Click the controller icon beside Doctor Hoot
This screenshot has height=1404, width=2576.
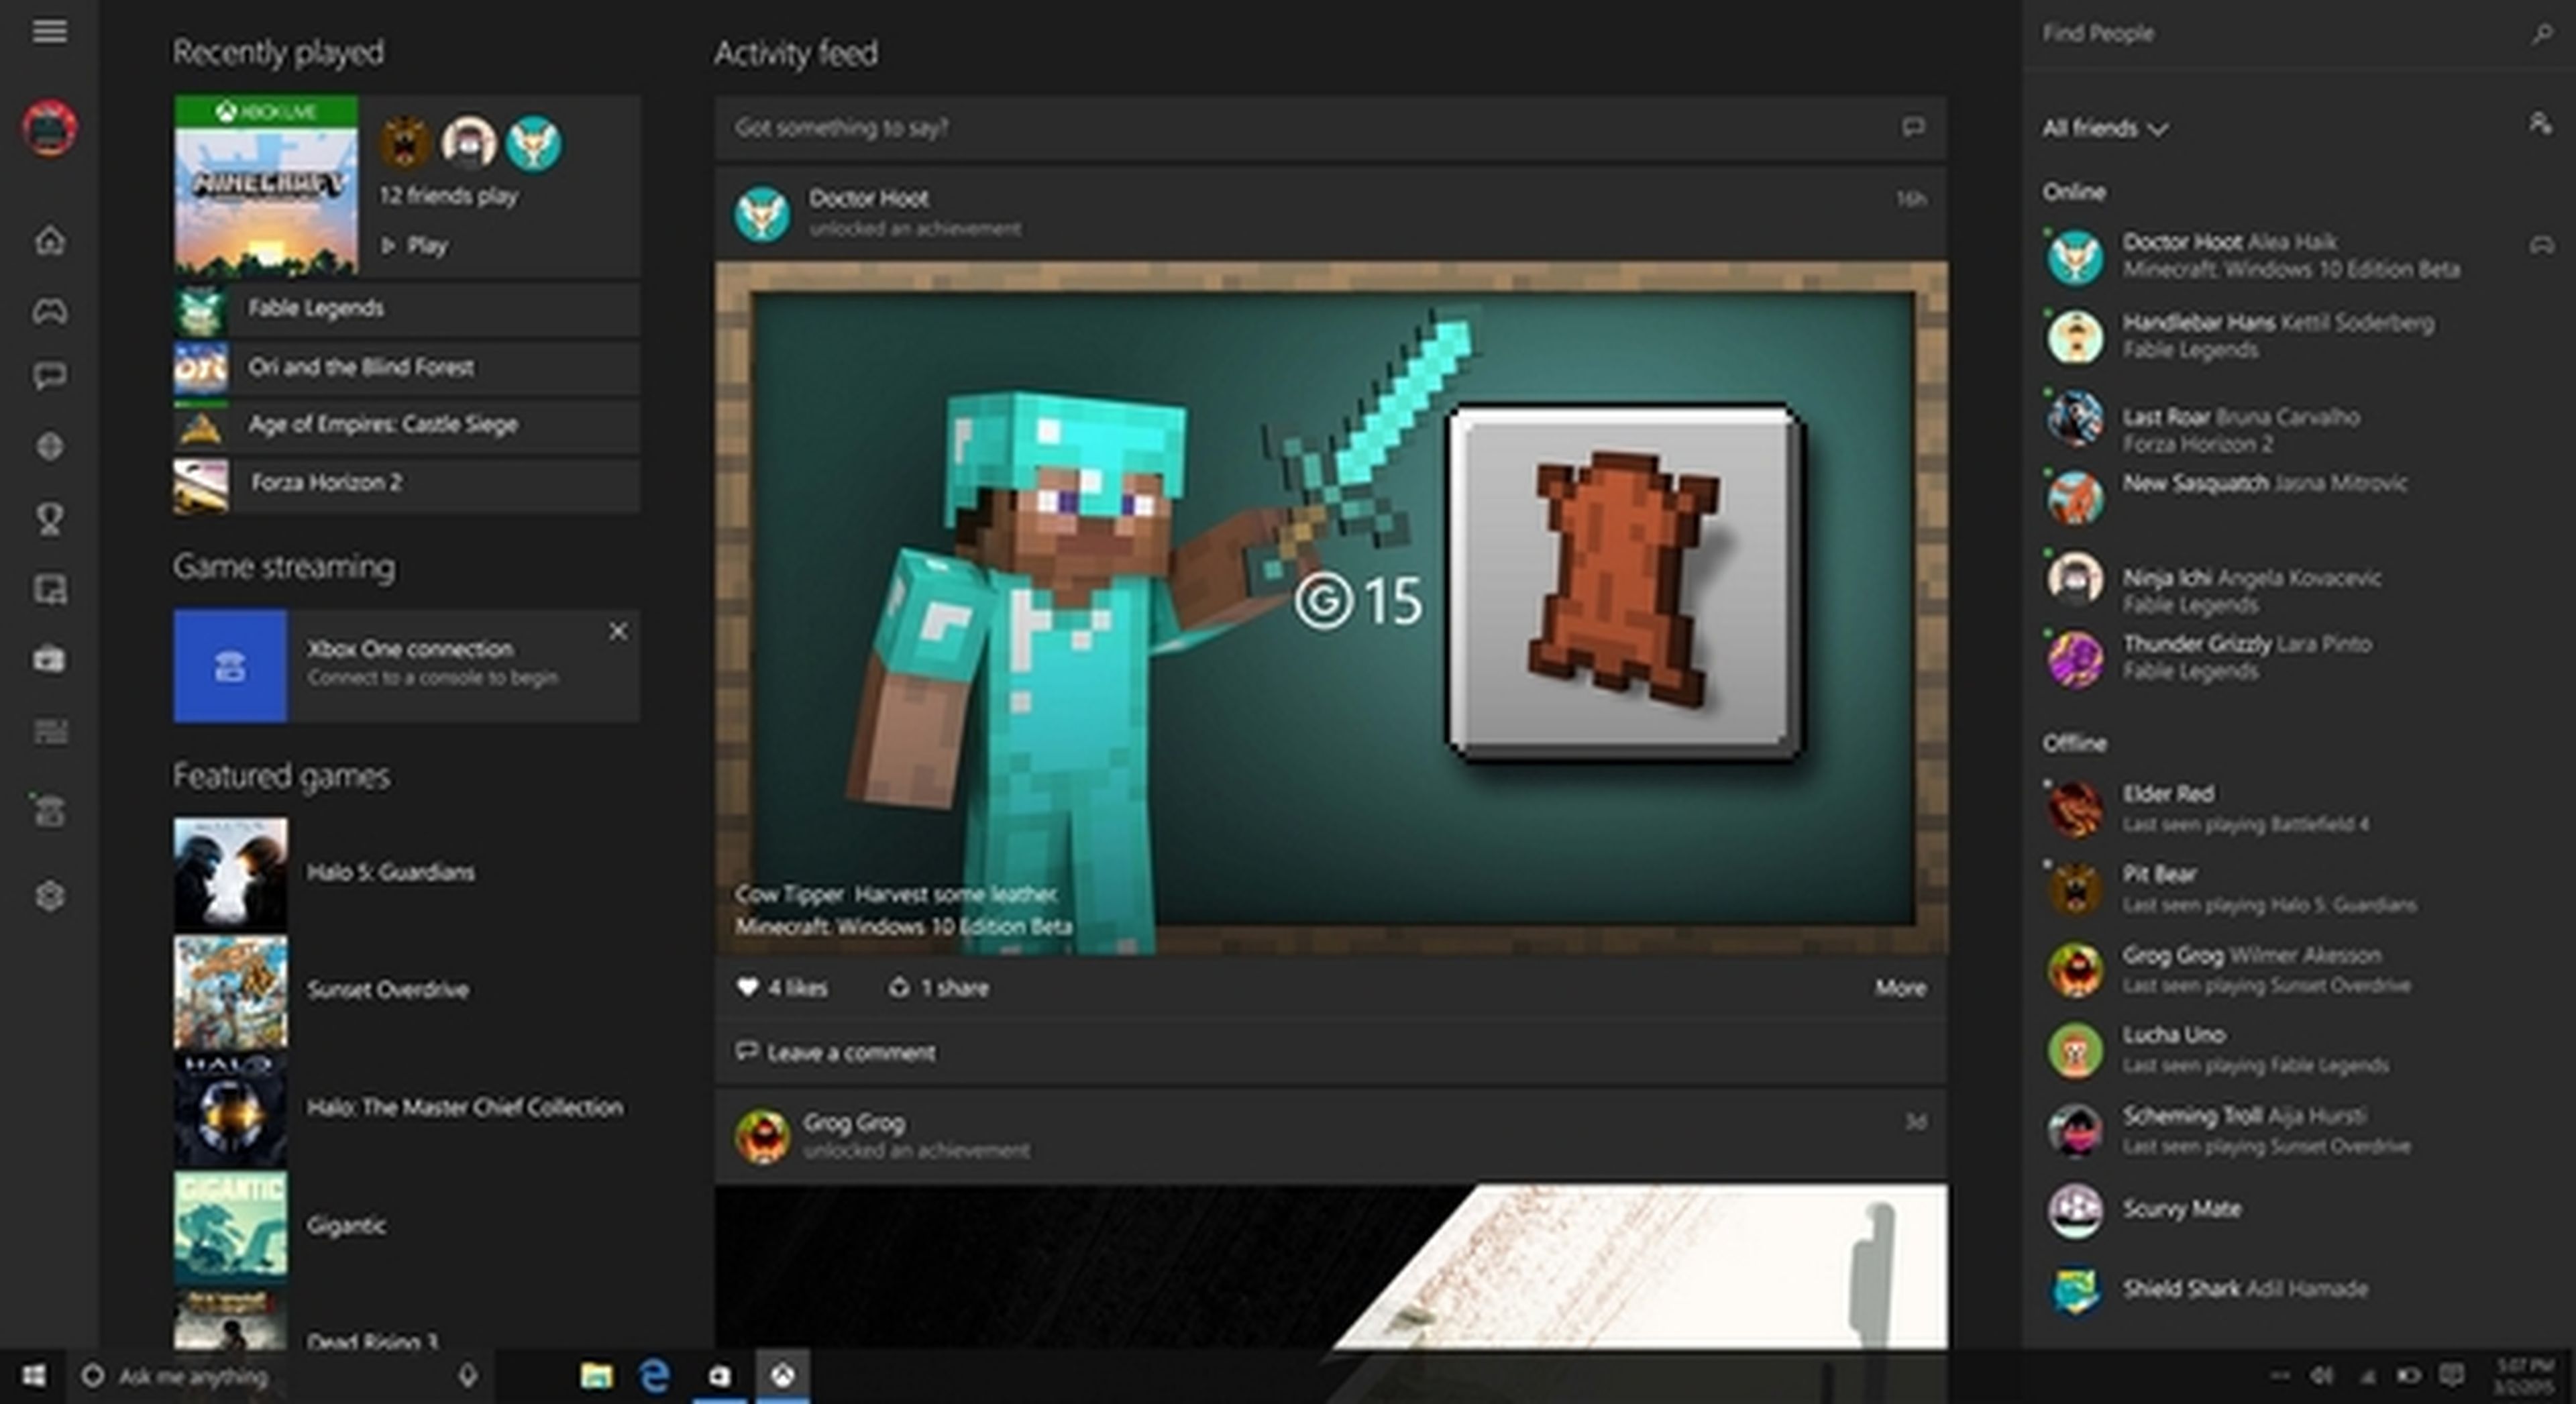(2541, 246)
